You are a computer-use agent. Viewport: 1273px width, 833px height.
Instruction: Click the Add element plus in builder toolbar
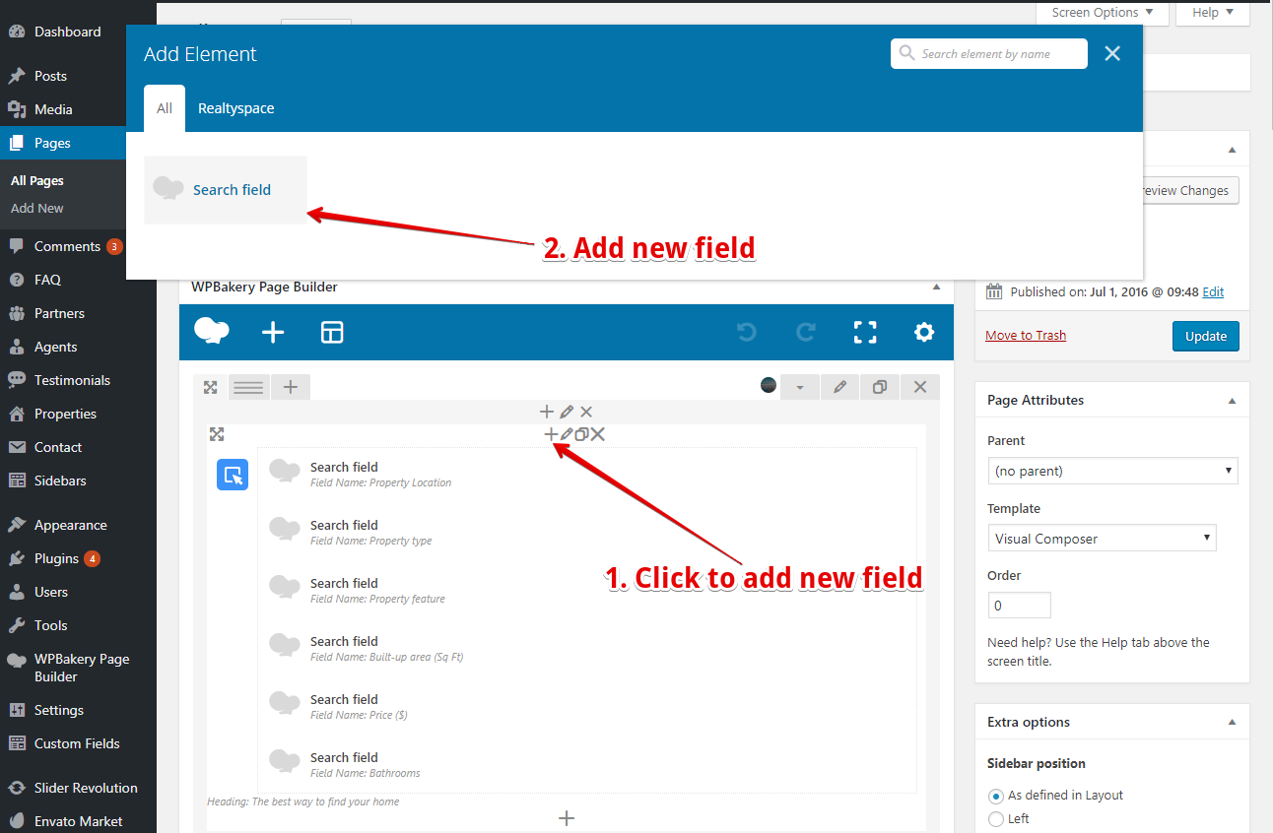pos(273,333)
